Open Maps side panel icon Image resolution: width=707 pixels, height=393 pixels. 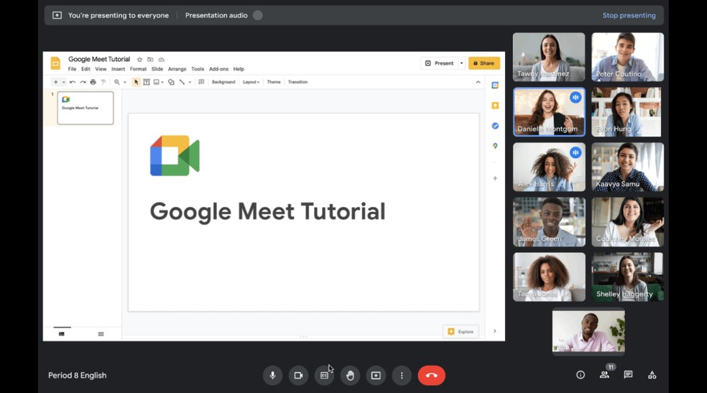(495, 146)
